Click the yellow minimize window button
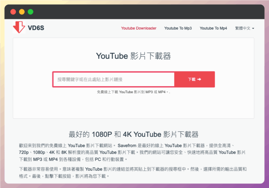 (x=22, y=12)
